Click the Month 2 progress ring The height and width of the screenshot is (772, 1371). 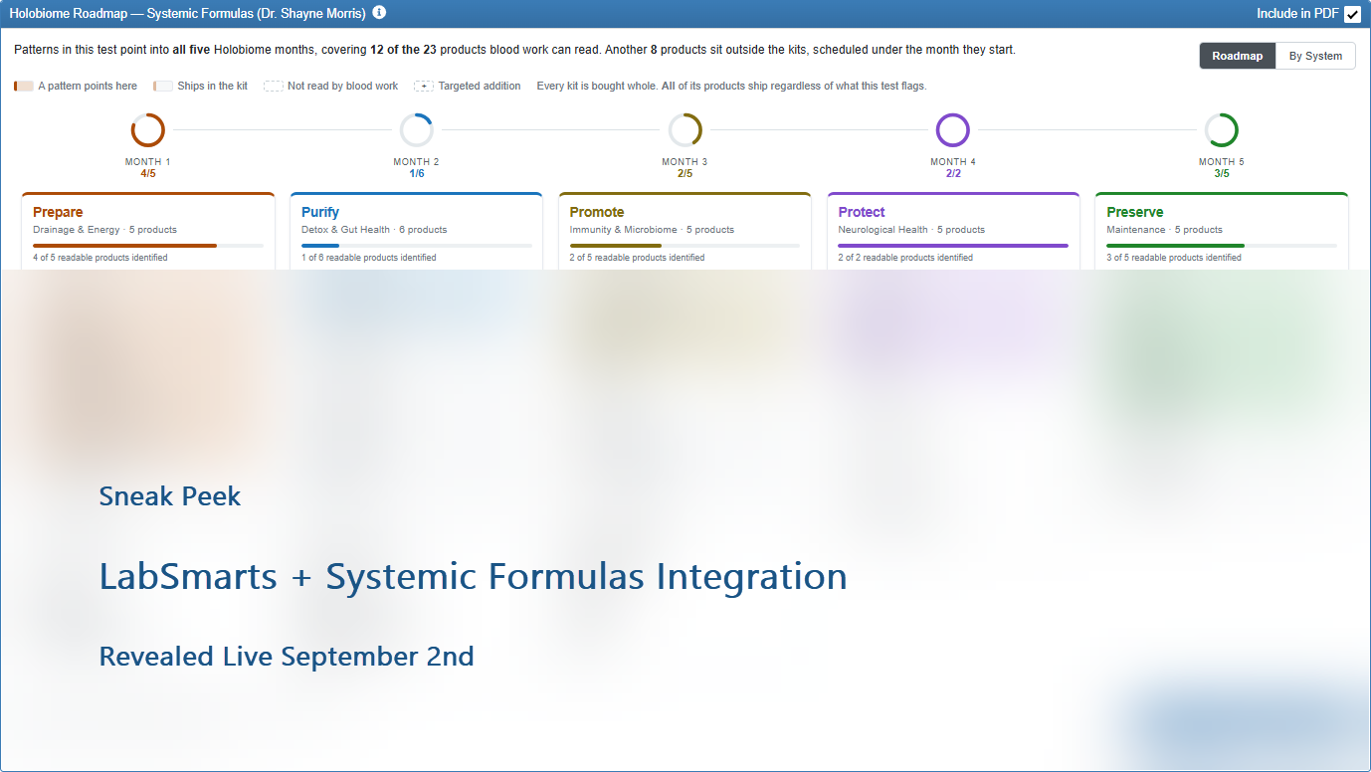(416, 130)
